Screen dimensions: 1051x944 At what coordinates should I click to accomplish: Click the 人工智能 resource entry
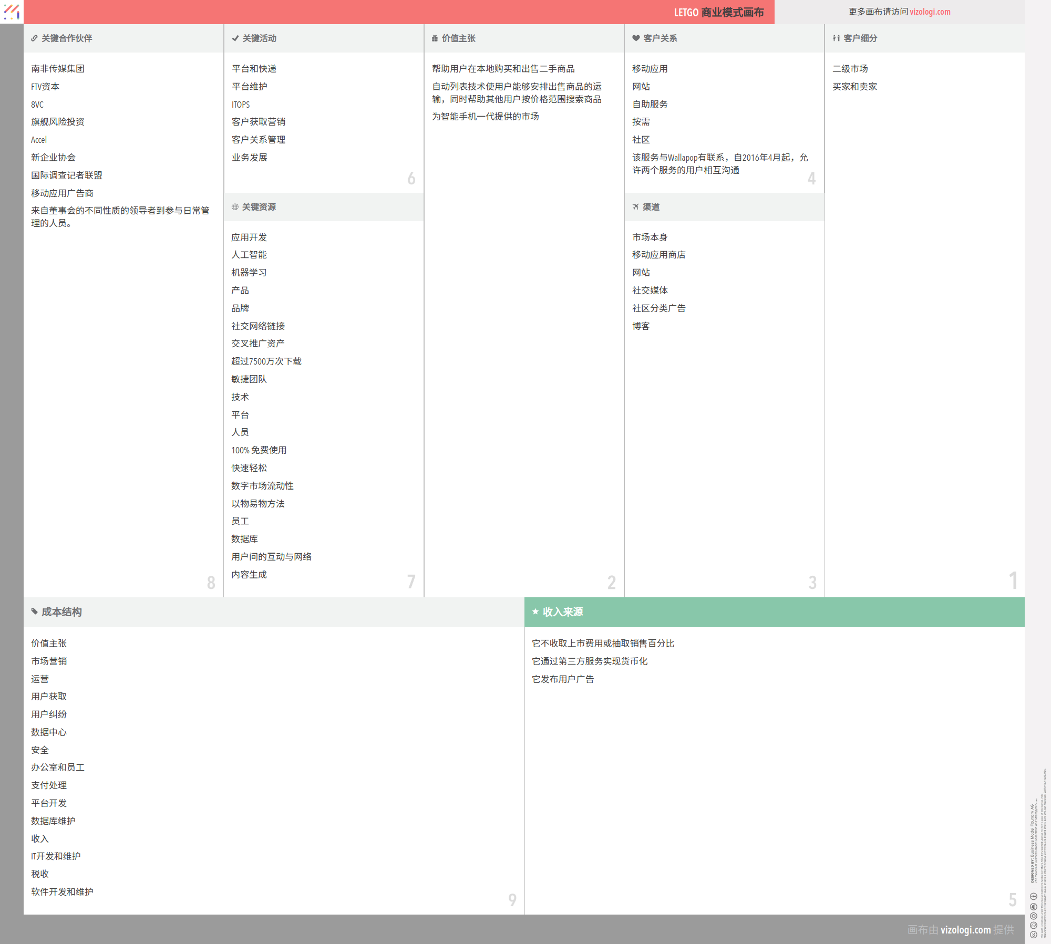[x=249, y=255]
